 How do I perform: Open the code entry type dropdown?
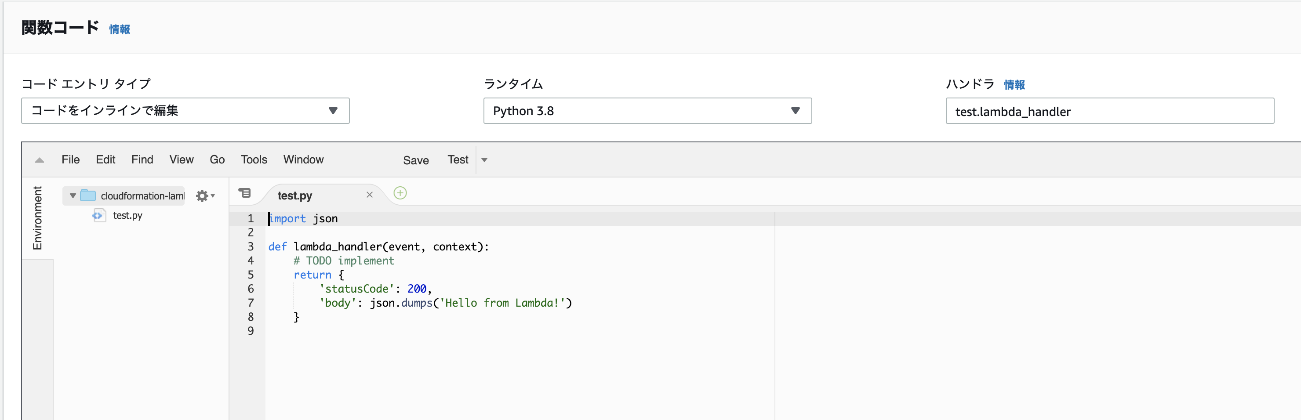[x=185, y=111]
